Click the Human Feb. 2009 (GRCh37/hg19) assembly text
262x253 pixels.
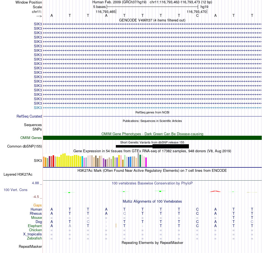coord(119,2)
